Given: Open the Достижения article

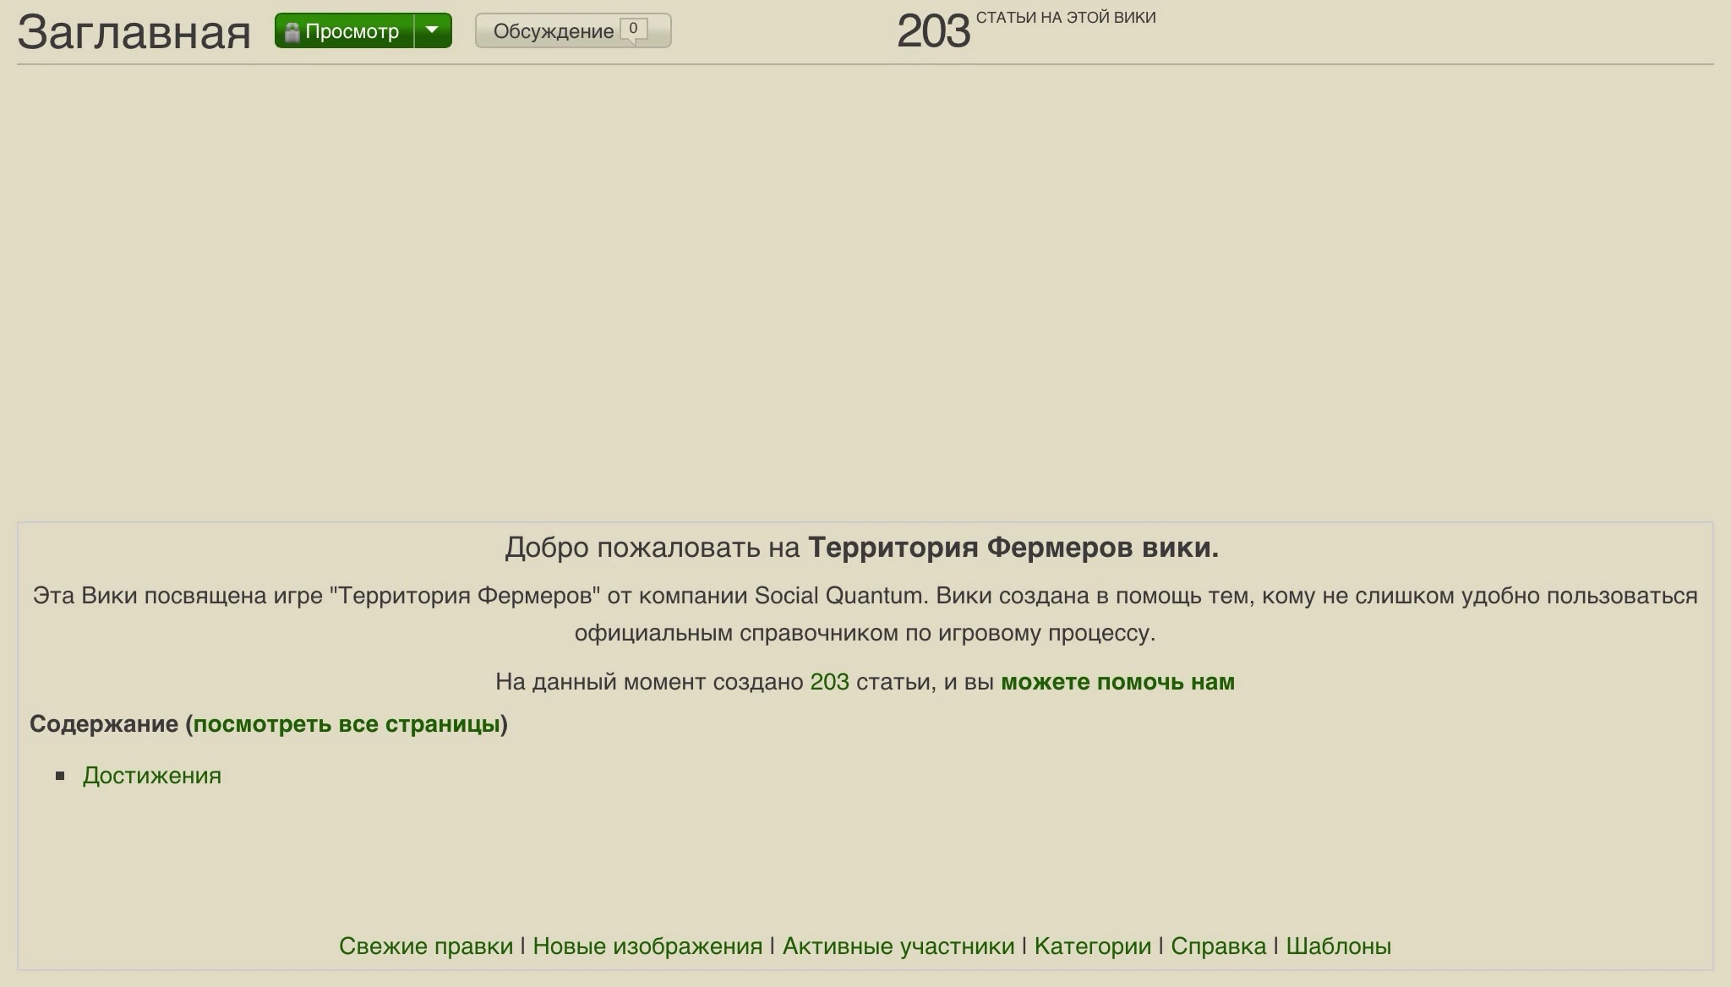Looking at the screenshot, I should tap(152, 776).
